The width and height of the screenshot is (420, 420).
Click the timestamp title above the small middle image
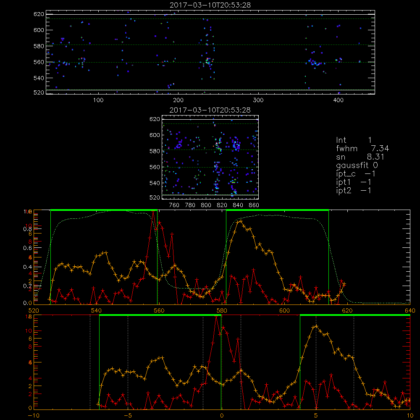tap(210, 110)
